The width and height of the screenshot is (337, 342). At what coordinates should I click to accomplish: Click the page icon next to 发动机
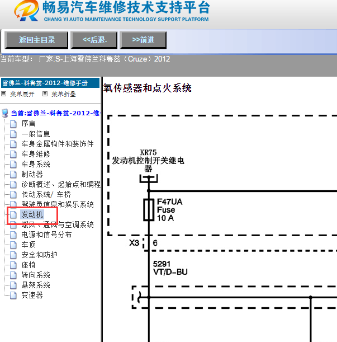coord(13,214)
